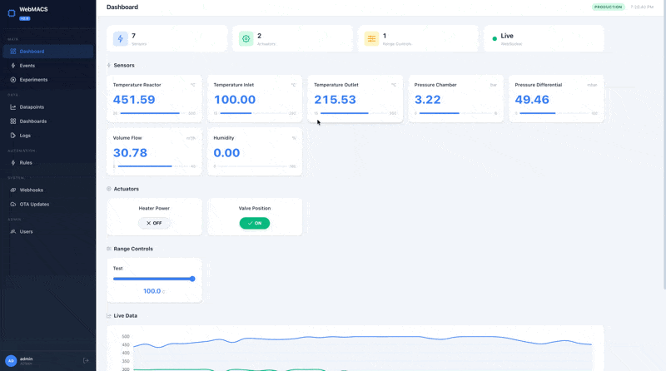Click the logout icon beside admin
The width and height of the screenshot is (666, 371).
pos(86,361)
